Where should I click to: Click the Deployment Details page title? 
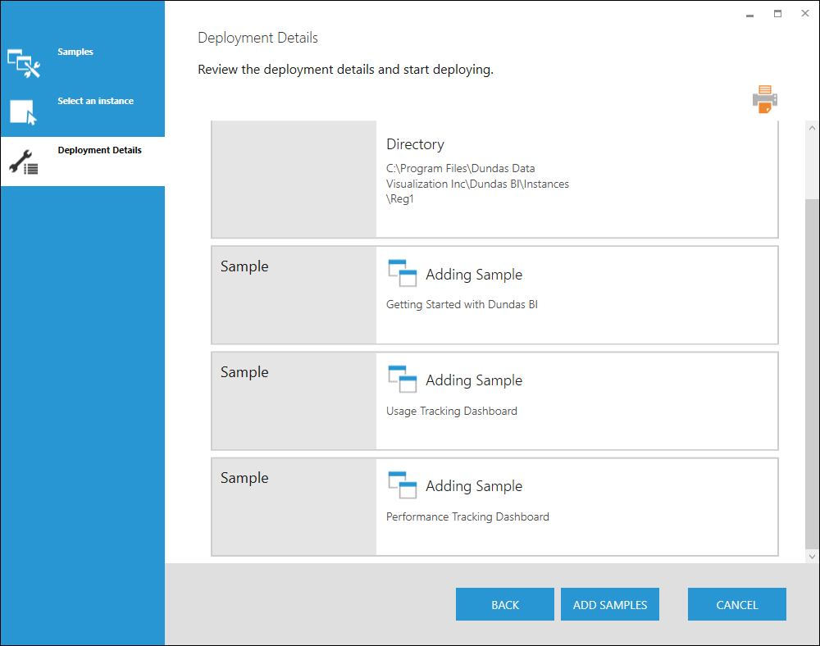pyautogui.click(x=257, y=38)
